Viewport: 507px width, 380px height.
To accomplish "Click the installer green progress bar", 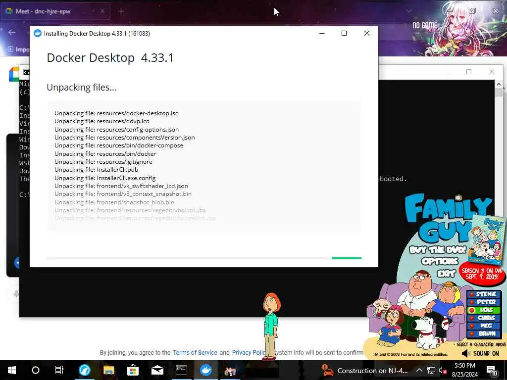I will [346, 258].
